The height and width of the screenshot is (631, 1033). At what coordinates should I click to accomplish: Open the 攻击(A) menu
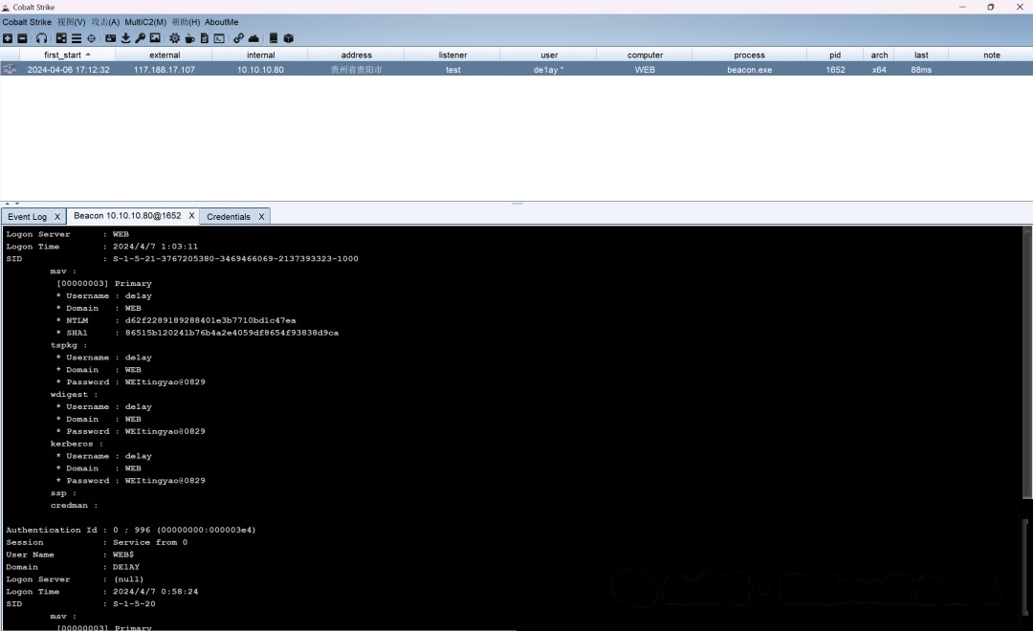tap(105, 22)
